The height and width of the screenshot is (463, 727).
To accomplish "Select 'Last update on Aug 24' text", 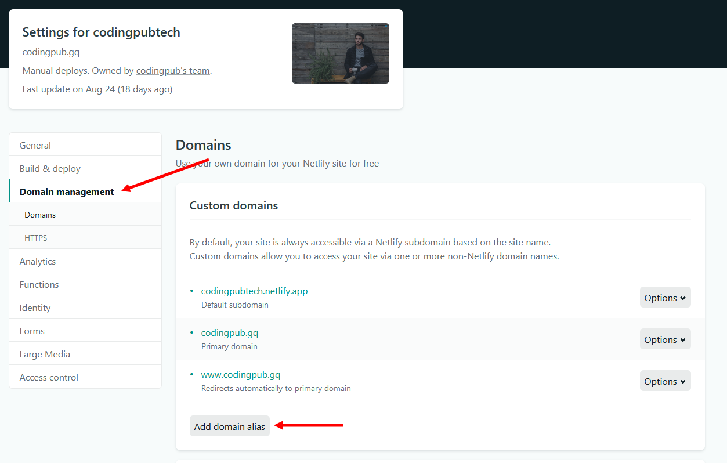I will (x=69, y=89).
